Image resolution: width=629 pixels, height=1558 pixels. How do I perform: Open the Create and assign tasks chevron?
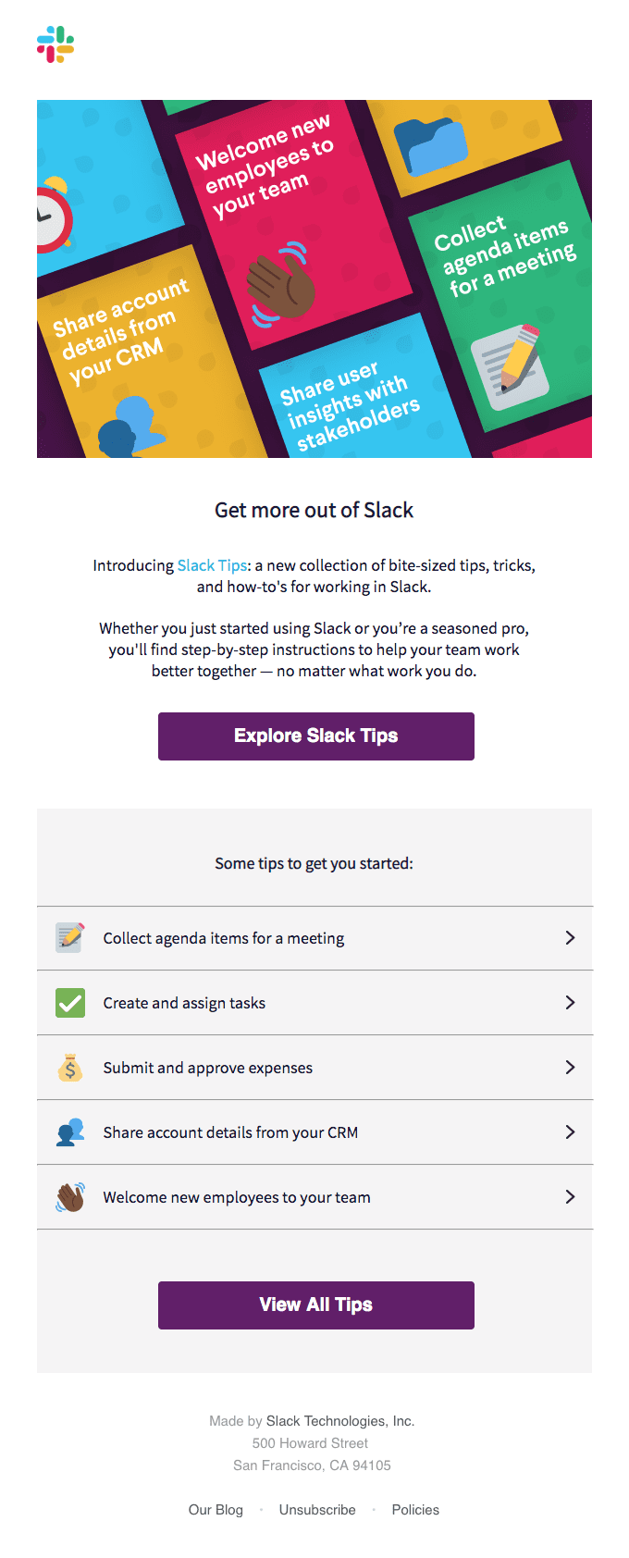tap(570, 1003)
